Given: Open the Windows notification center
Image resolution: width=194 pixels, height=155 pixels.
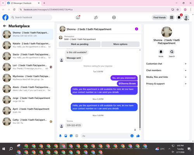Looking at the screenshot, I should coord(189,149).
